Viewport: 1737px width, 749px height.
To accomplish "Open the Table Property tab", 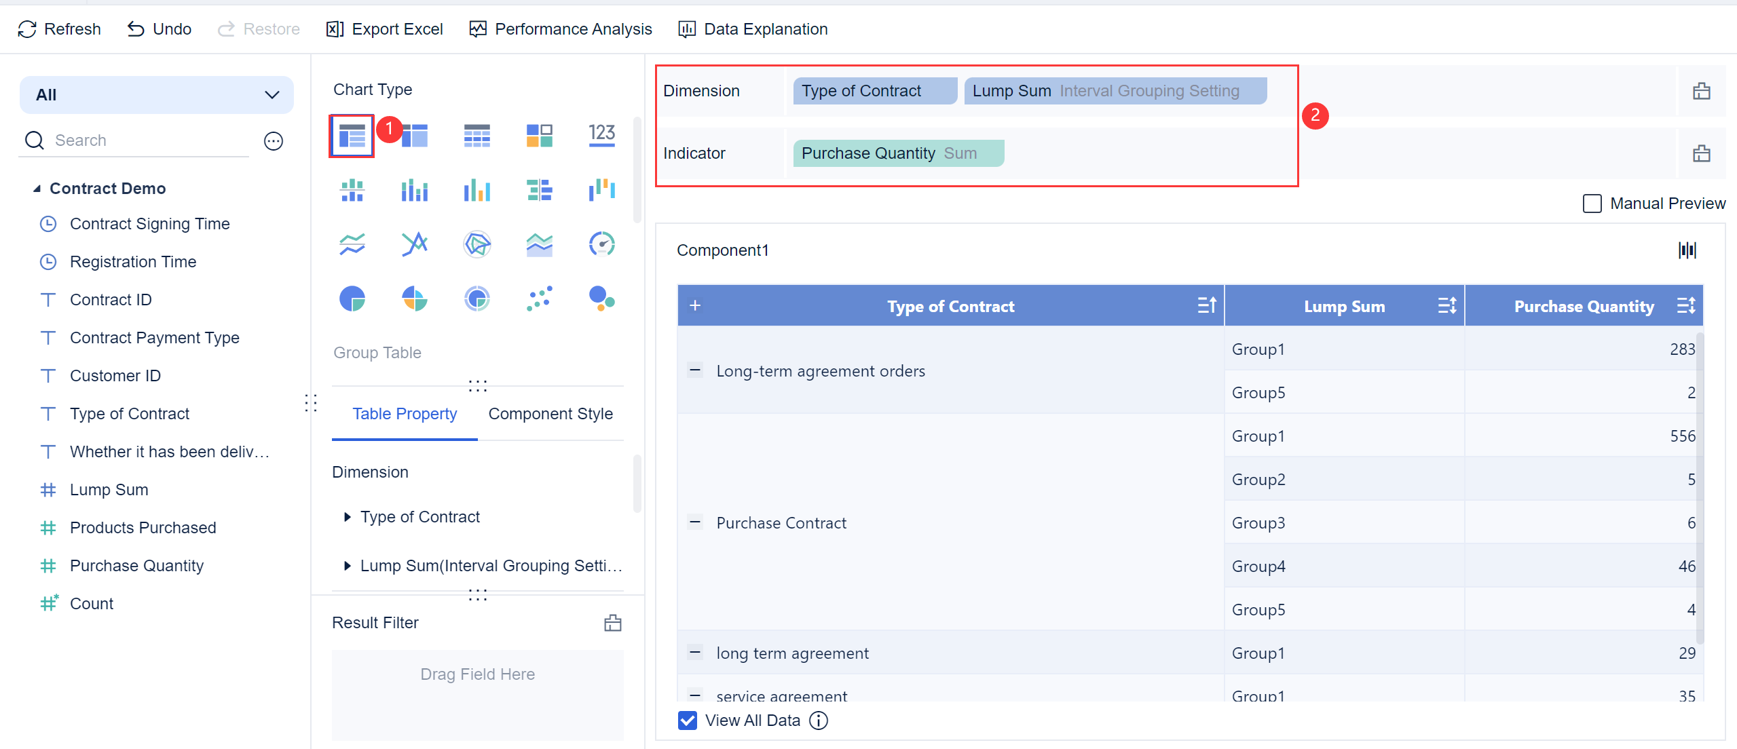I will (x=405, y=414).
